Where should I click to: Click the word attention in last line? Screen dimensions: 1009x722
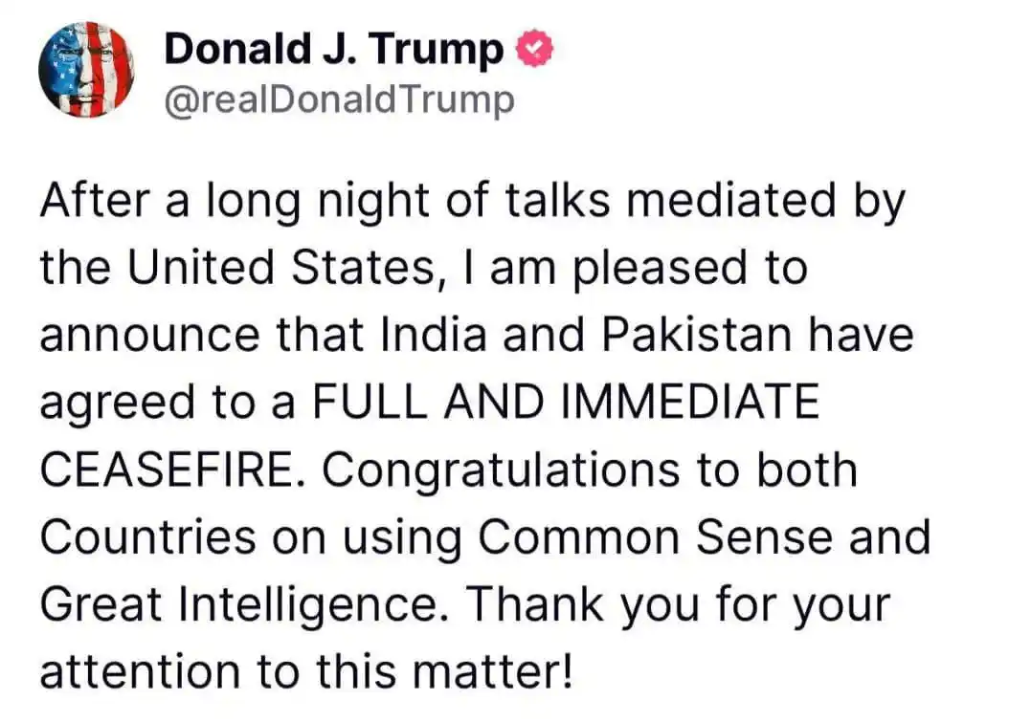(141, 672)
